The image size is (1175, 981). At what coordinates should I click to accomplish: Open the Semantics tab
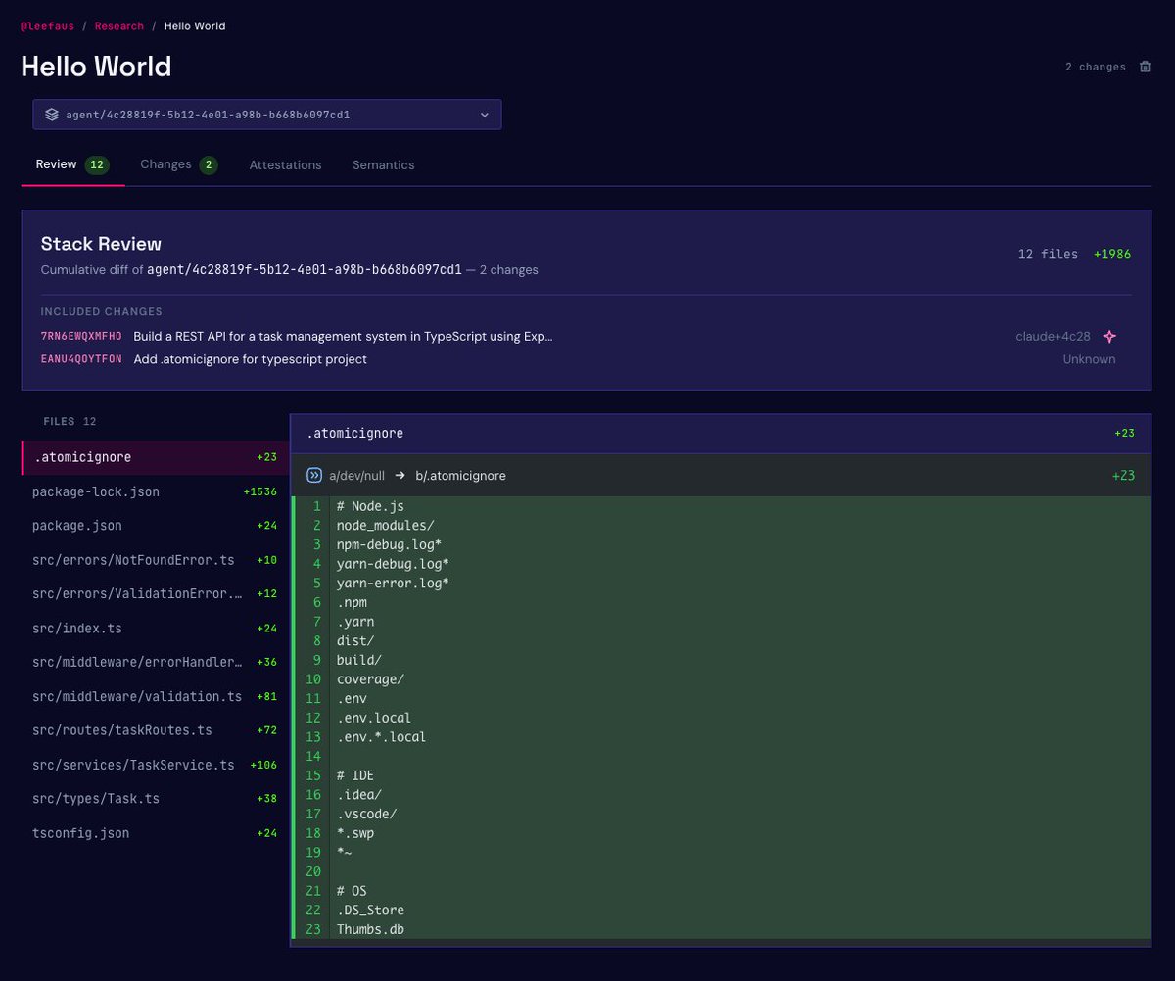[x=383, y=164]
